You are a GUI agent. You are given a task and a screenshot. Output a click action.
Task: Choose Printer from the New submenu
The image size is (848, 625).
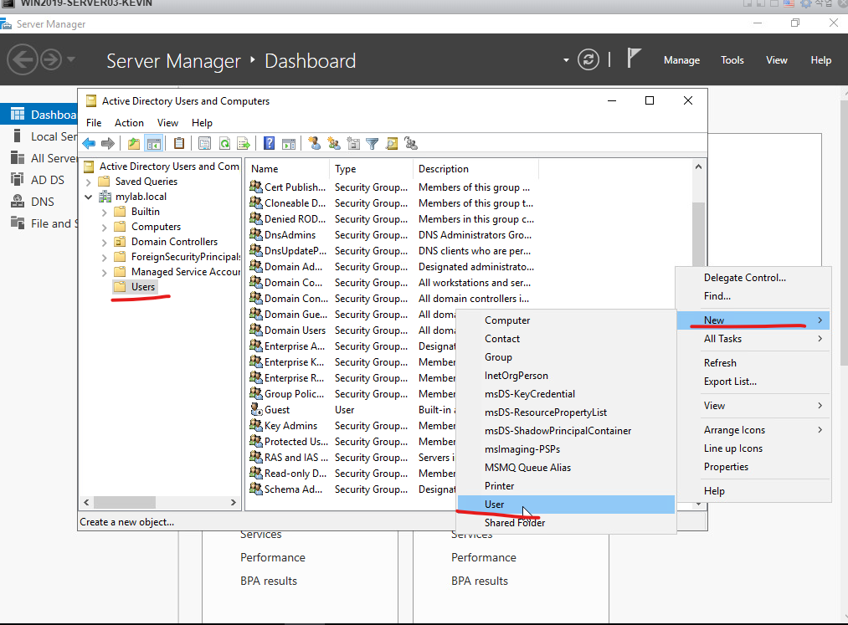click(566, 486)
